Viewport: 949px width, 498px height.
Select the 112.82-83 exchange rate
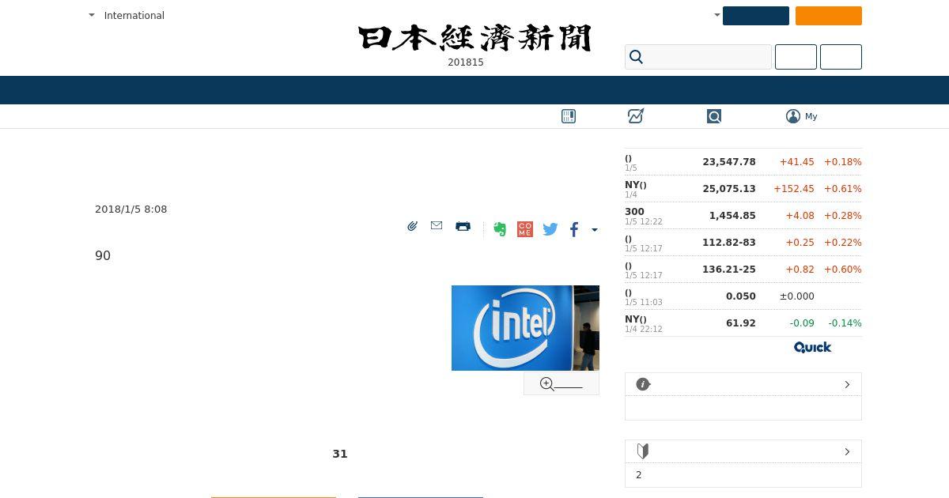pos(729,243)
